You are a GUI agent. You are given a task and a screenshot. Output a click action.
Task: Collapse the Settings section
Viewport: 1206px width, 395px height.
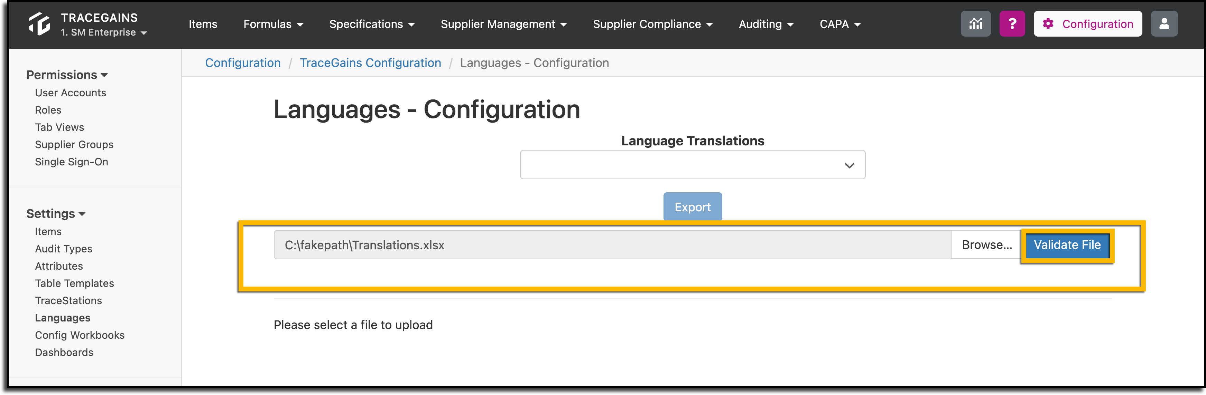(x=56, y=214)
